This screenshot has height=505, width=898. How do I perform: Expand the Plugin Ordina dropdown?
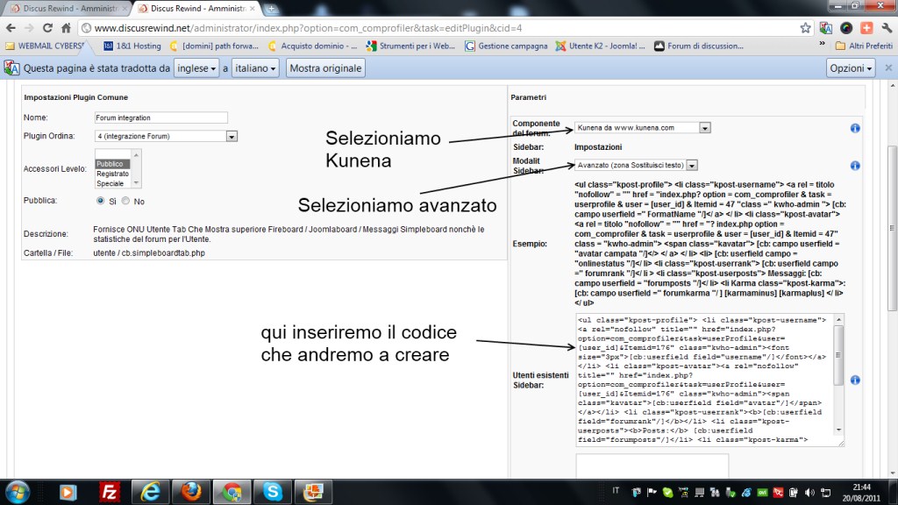[x=232, y=136]
